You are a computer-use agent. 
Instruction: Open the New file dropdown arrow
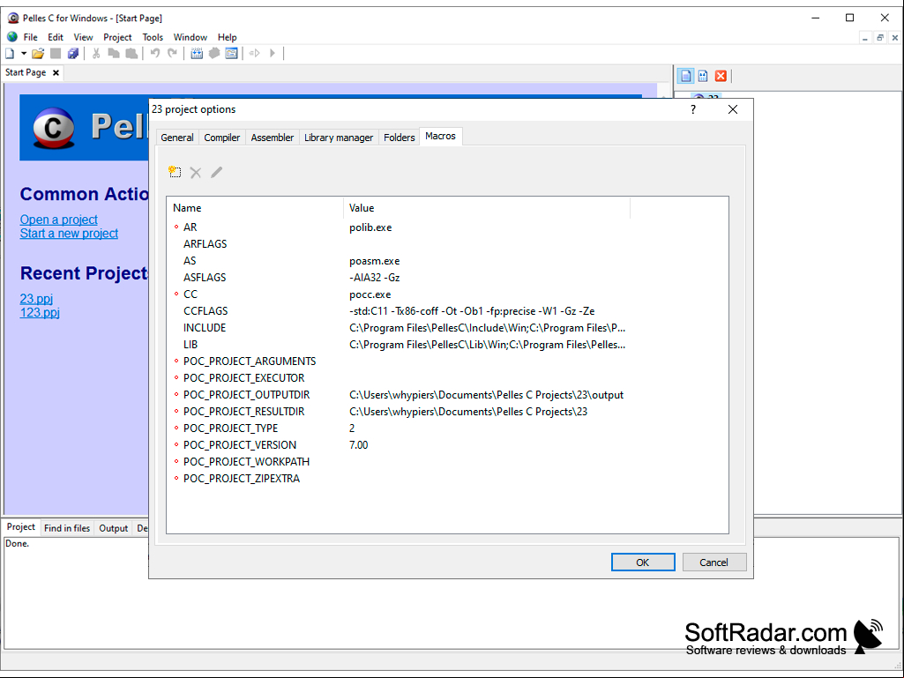[x=24, y=54]
